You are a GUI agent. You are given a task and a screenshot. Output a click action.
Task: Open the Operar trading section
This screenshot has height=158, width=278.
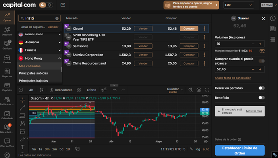pos(7,17)
